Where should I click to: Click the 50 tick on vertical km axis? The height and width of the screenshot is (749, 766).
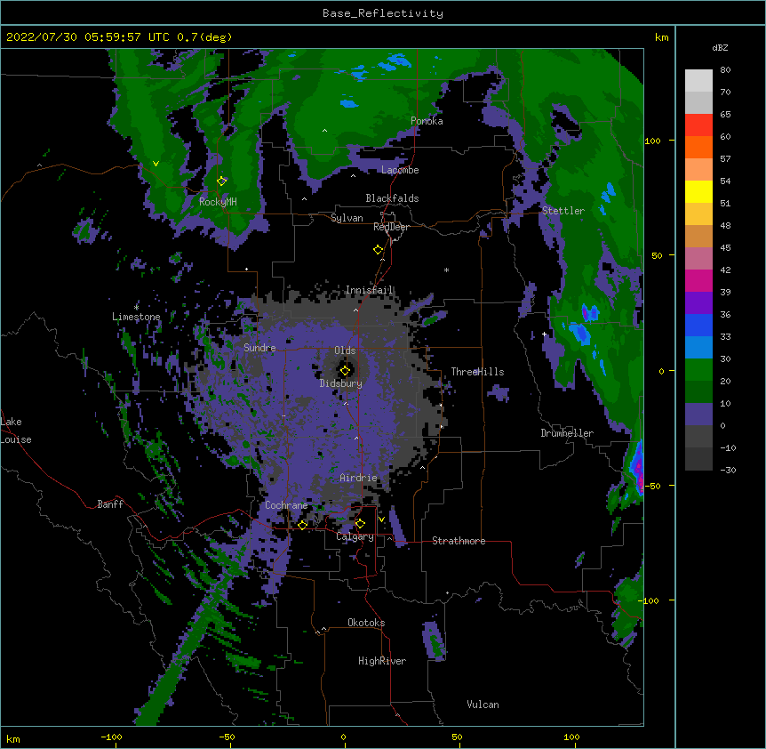(657, 255)
